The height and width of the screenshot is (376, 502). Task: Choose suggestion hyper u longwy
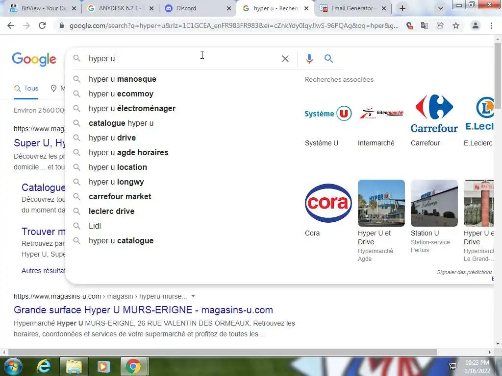point(116,182)
